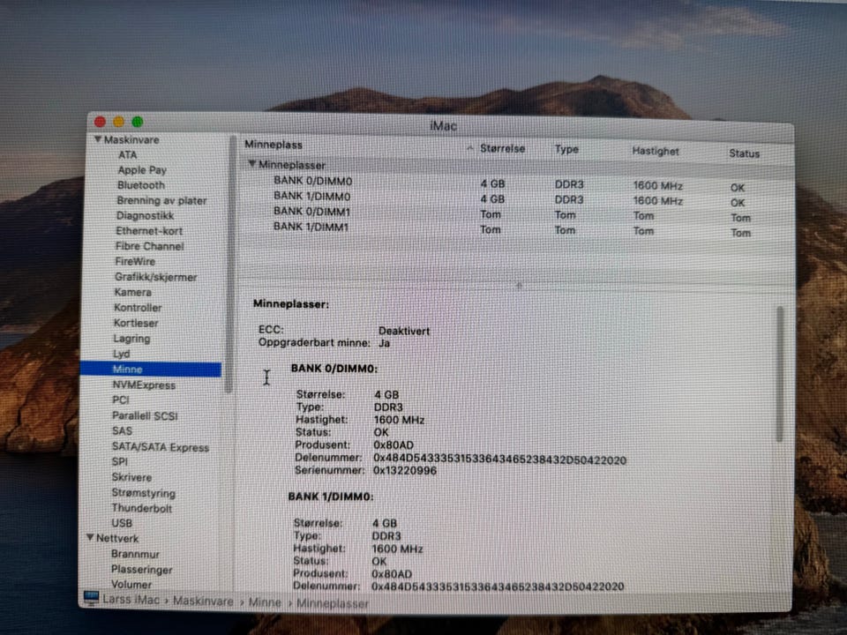Click the computer icon in the path bar

(x=91, y=598)
